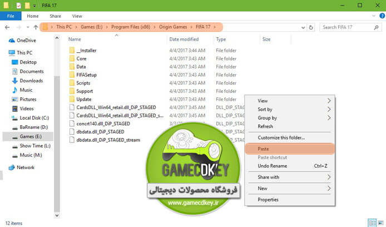Choose Customize this folder

point(289,137)
